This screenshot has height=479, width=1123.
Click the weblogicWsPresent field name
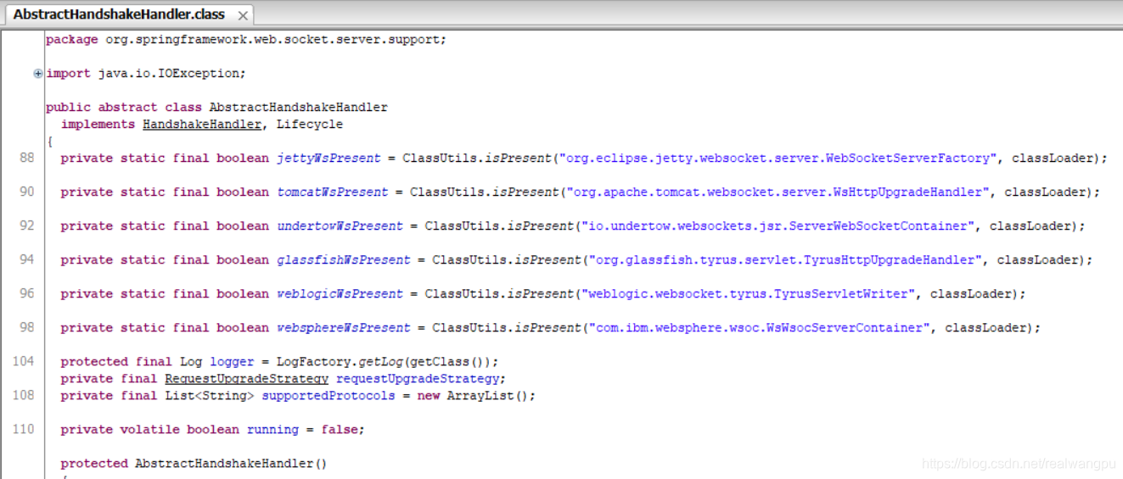340,294
